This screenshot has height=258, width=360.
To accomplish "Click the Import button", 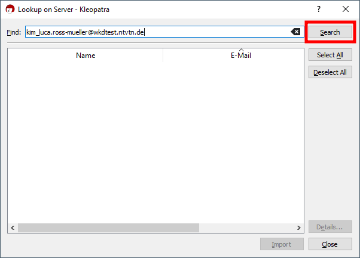I will point(281,244).
